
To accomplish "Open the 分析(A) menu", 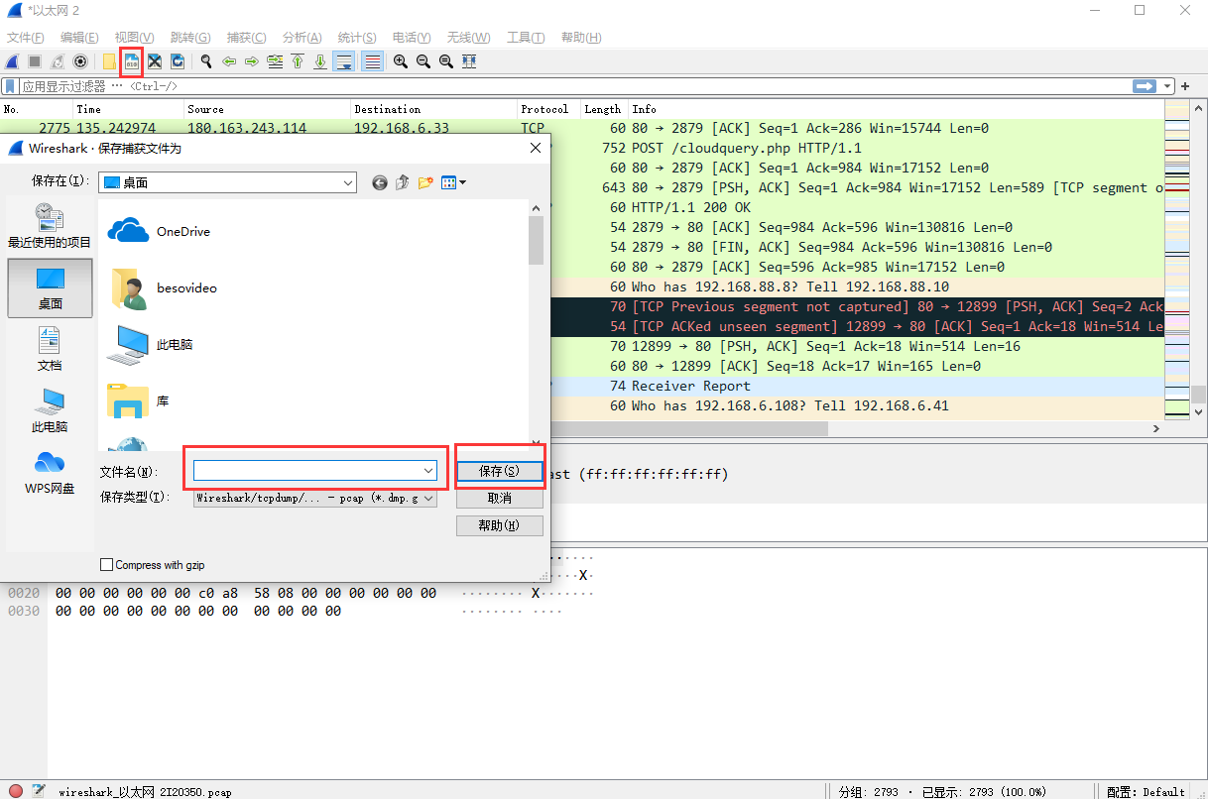I will pos(302,38).
